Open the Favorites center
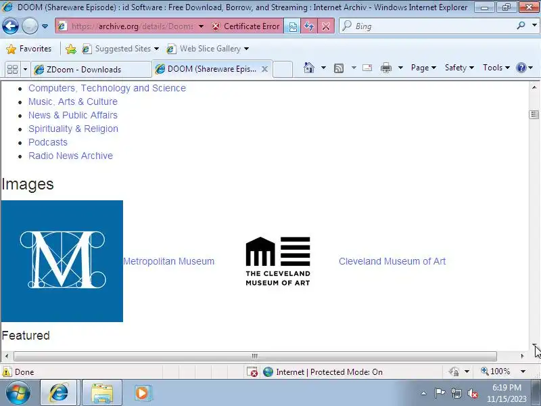This screenshot has width=541, height=406. tap(29, 49)
